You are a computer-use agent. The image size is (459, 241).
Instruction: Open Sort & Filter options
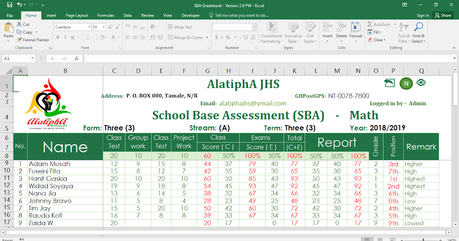(x=404, y=33)
